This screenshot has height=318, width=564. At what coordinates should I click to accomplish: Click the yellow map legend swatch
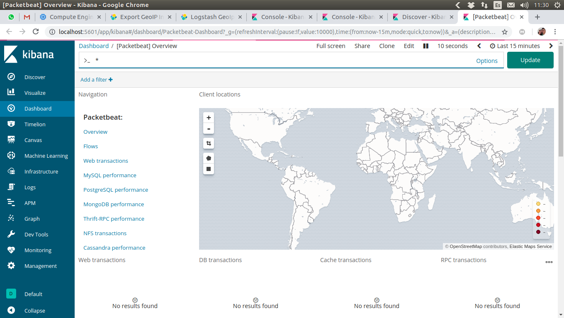tap(538, 204)
